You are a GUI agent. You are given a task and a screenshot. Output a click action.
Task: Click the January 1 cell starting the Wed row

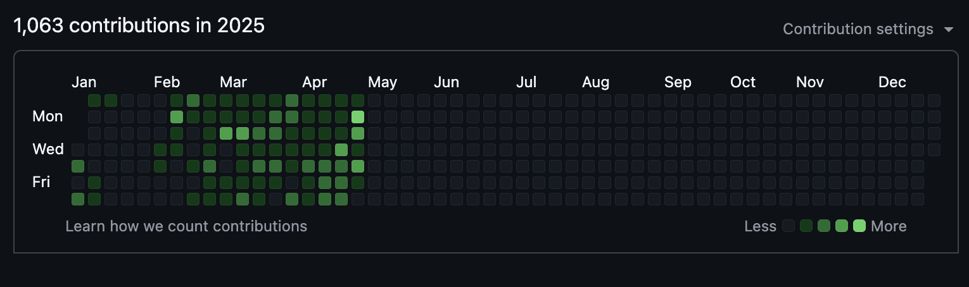(78, 150)
